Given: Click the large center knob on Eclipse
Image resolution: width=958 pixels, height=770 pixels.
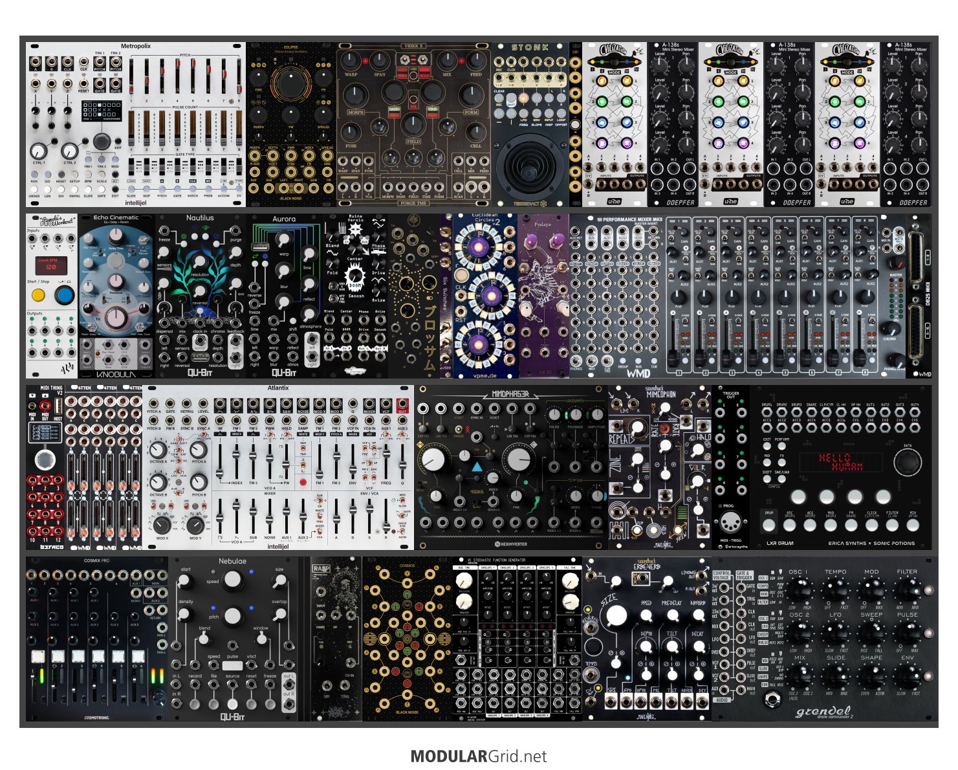Looking at the screenshot, I should [x=290, y=85].
